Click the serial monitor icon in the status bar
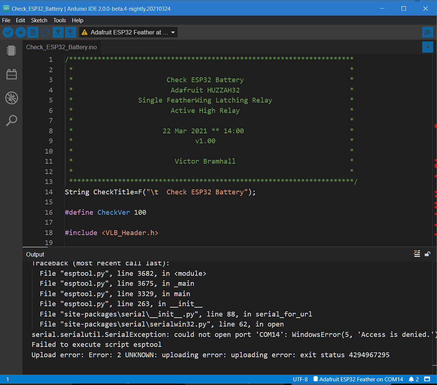 point(427,379)
